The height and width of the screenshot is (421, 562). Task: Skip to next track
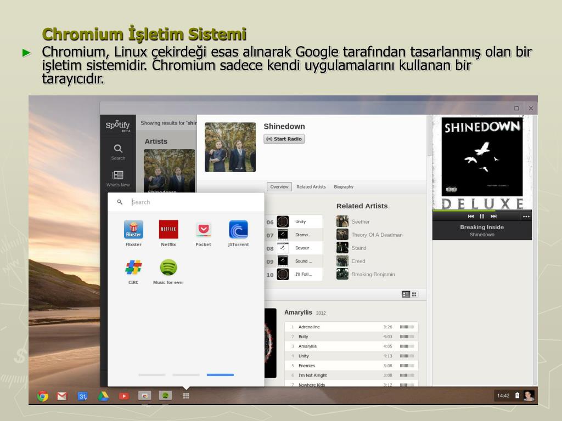(493, 216)
